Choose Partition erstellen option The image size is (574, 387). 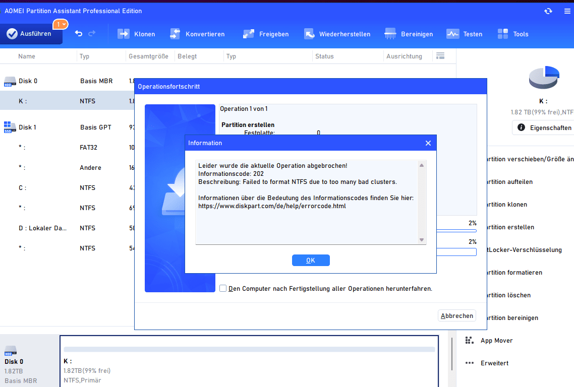[510, 227]
